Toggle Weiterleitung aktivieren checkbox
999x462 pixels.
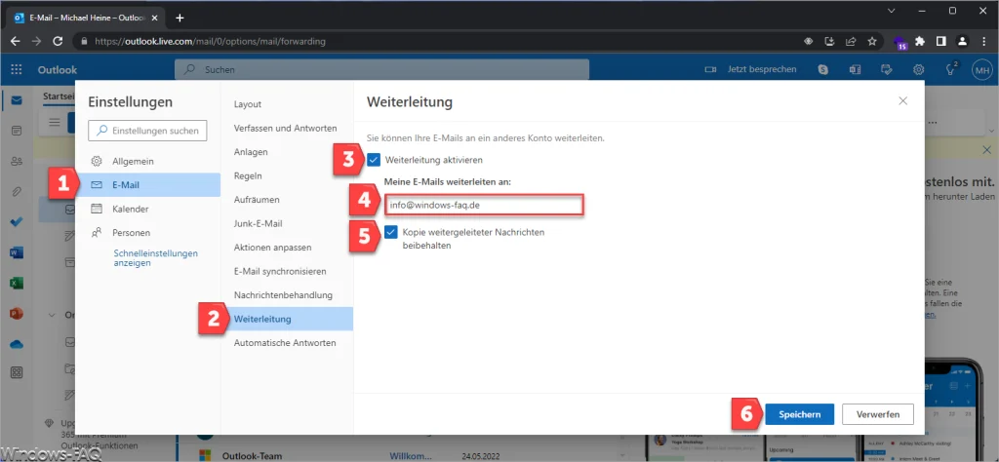374,160
